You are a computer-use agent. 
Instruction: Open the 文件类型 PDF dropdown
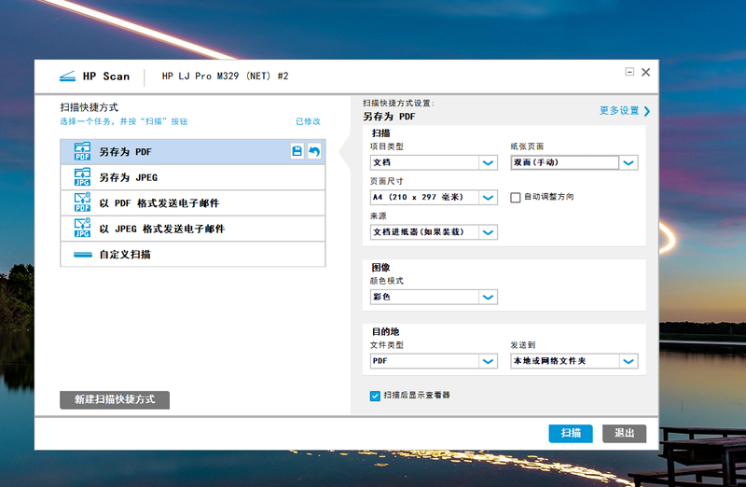(x=488, y=361)
